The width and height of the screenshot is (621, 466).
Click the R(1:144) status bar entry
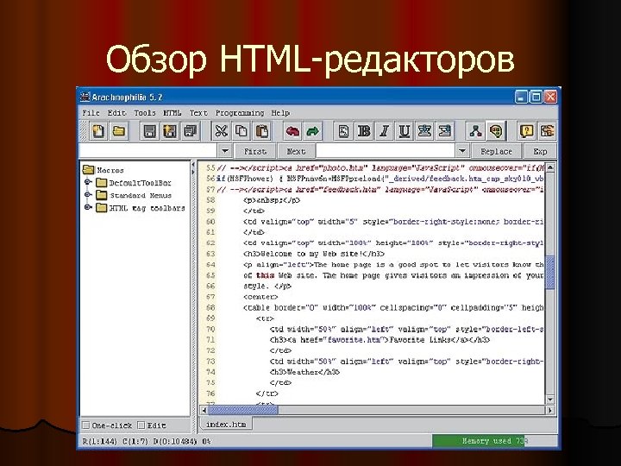coord(99,441)
